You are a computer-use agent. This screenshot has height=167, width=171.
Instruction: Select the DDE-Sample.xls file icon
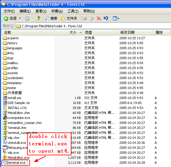click(x=5, y=103)
